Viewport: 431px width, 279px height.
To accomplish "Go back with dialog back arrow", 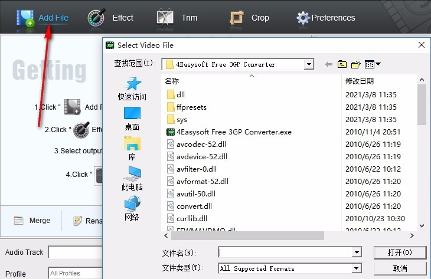I will point(328,64).
